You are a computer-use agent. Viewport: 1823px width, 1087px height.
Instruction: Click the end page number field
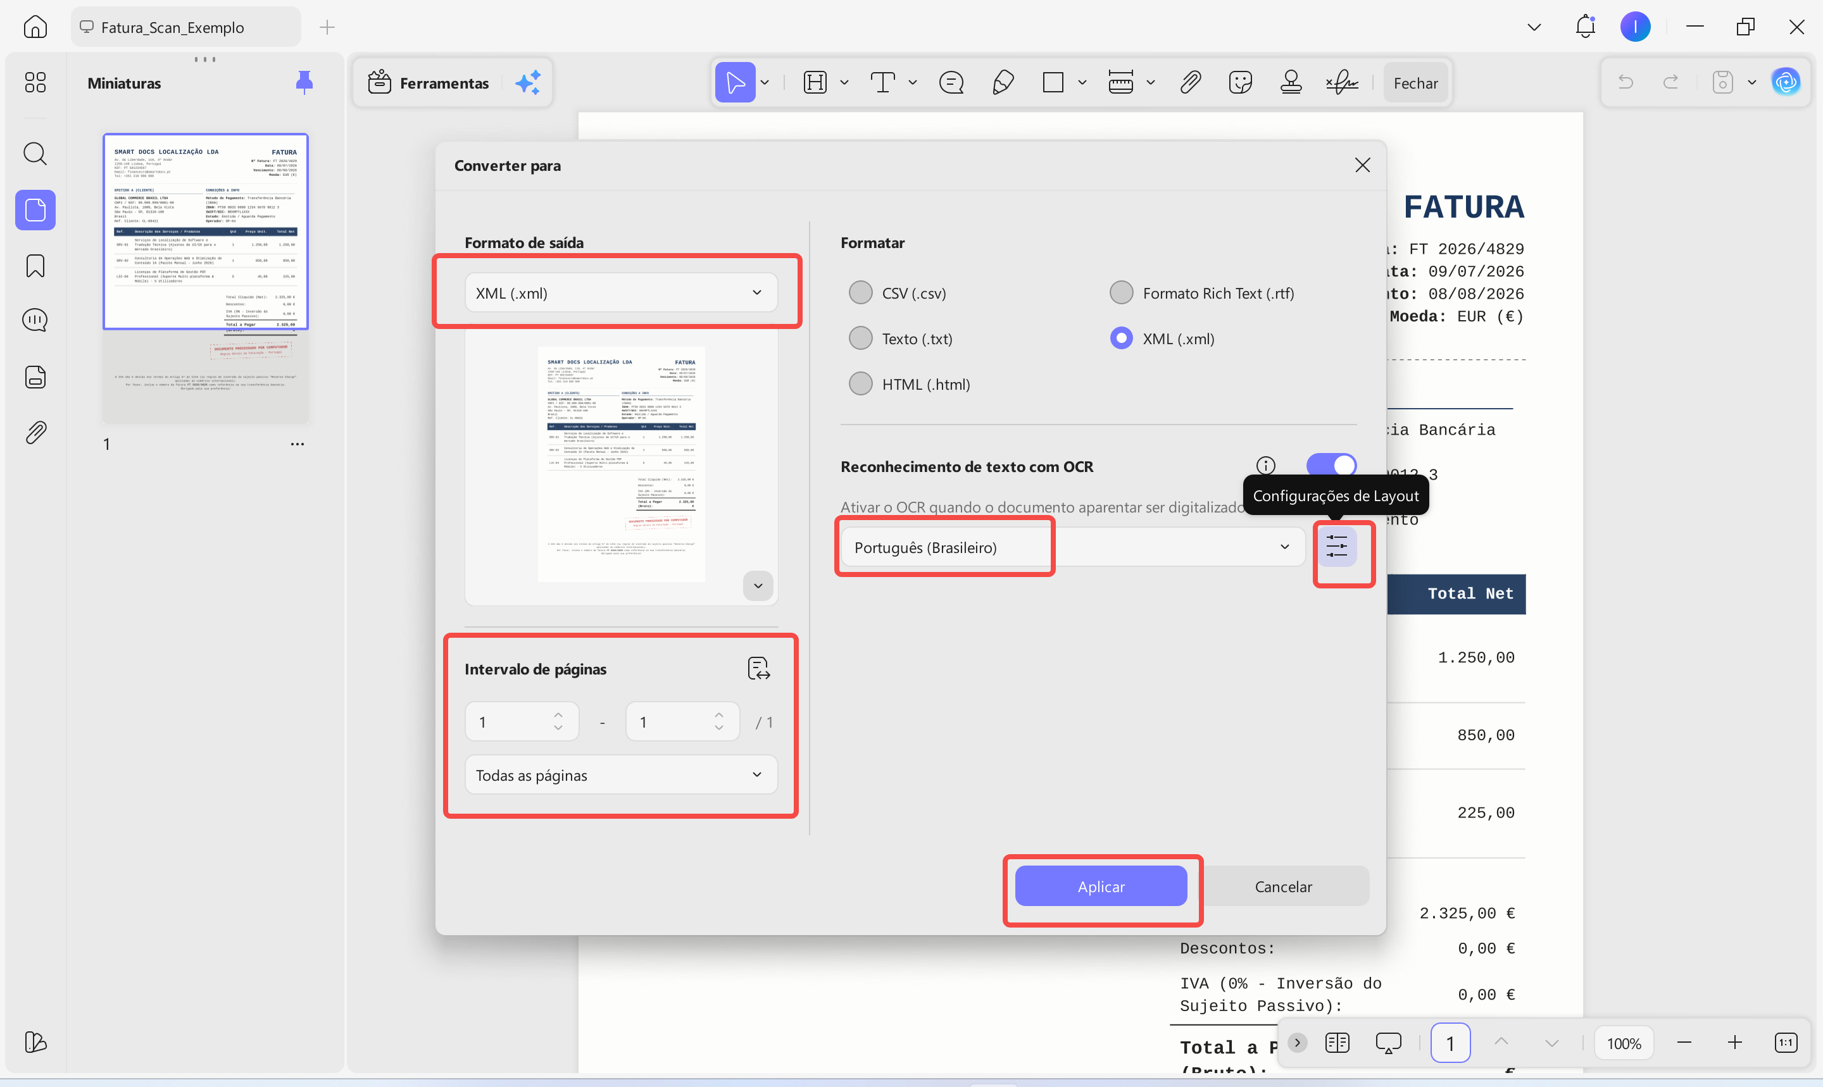pos(682,721)
